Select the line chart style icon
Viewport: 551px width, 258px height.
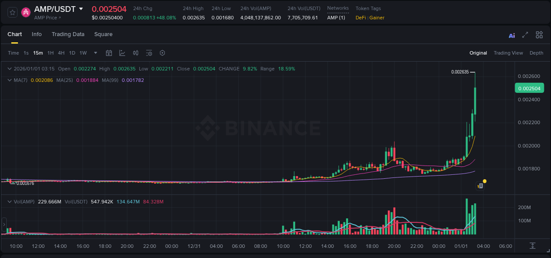click(122, 53)
